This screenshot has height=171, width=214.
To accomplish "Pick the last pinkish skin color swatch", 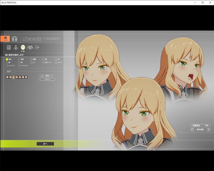I will (x=26, y=77).
